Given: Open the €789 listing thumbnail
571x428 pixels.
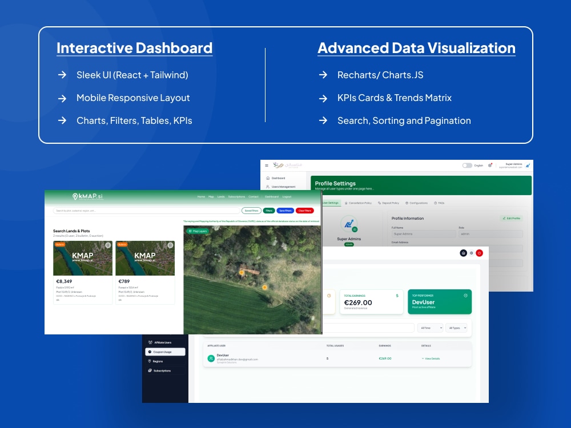Looking at the screenshot, I should coord(145,258).
